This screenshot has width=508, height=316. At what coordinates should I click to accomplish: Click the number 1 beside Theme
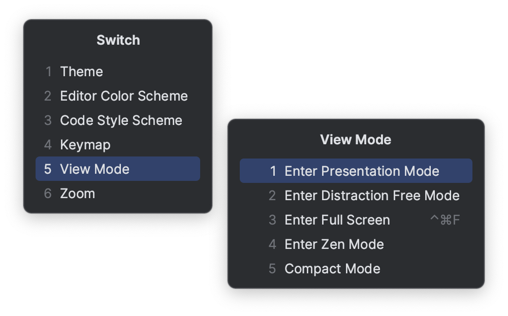coord(49,72)
